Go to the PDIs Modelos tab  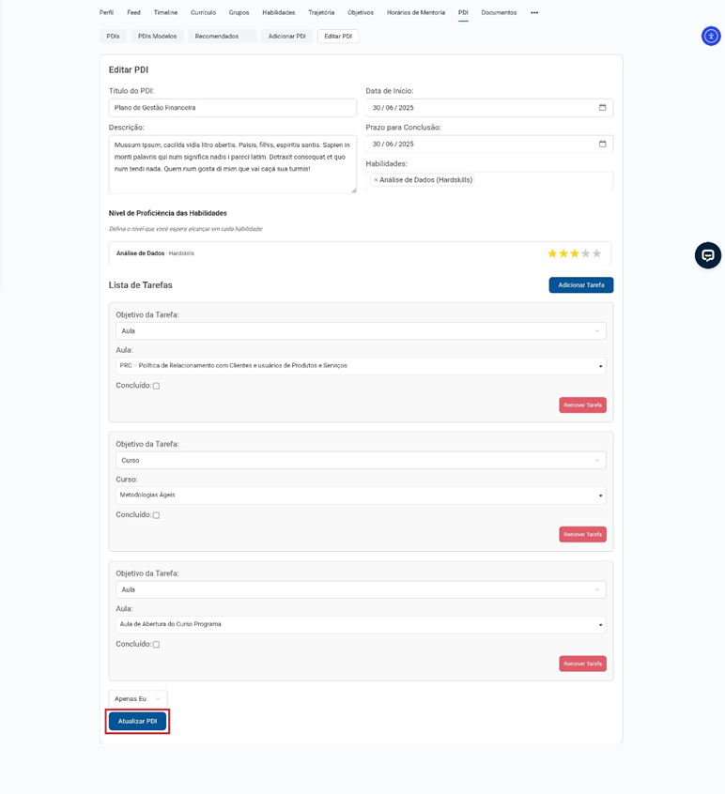click(156, 37)
